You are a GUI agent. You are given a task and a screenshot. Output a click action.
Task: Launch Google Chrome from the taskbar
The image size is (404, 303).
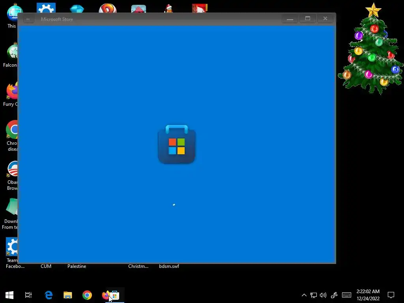(x=87, y=295)
